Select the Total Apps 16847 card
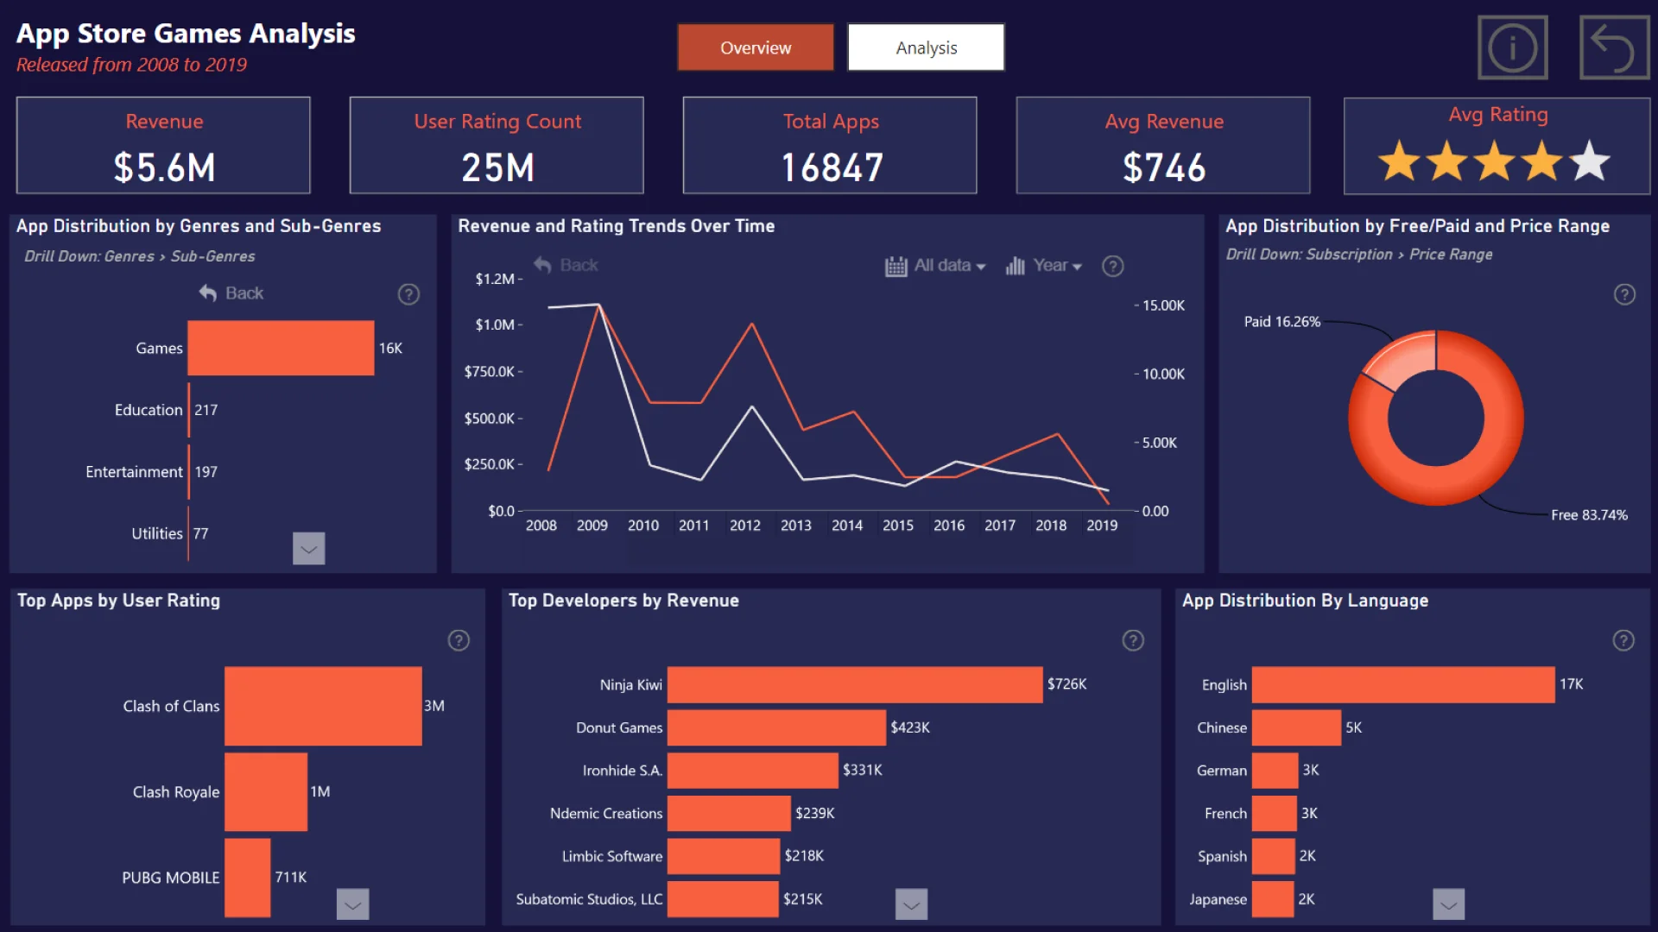This screenshot has height=932, width=1658. click(830, 145)
